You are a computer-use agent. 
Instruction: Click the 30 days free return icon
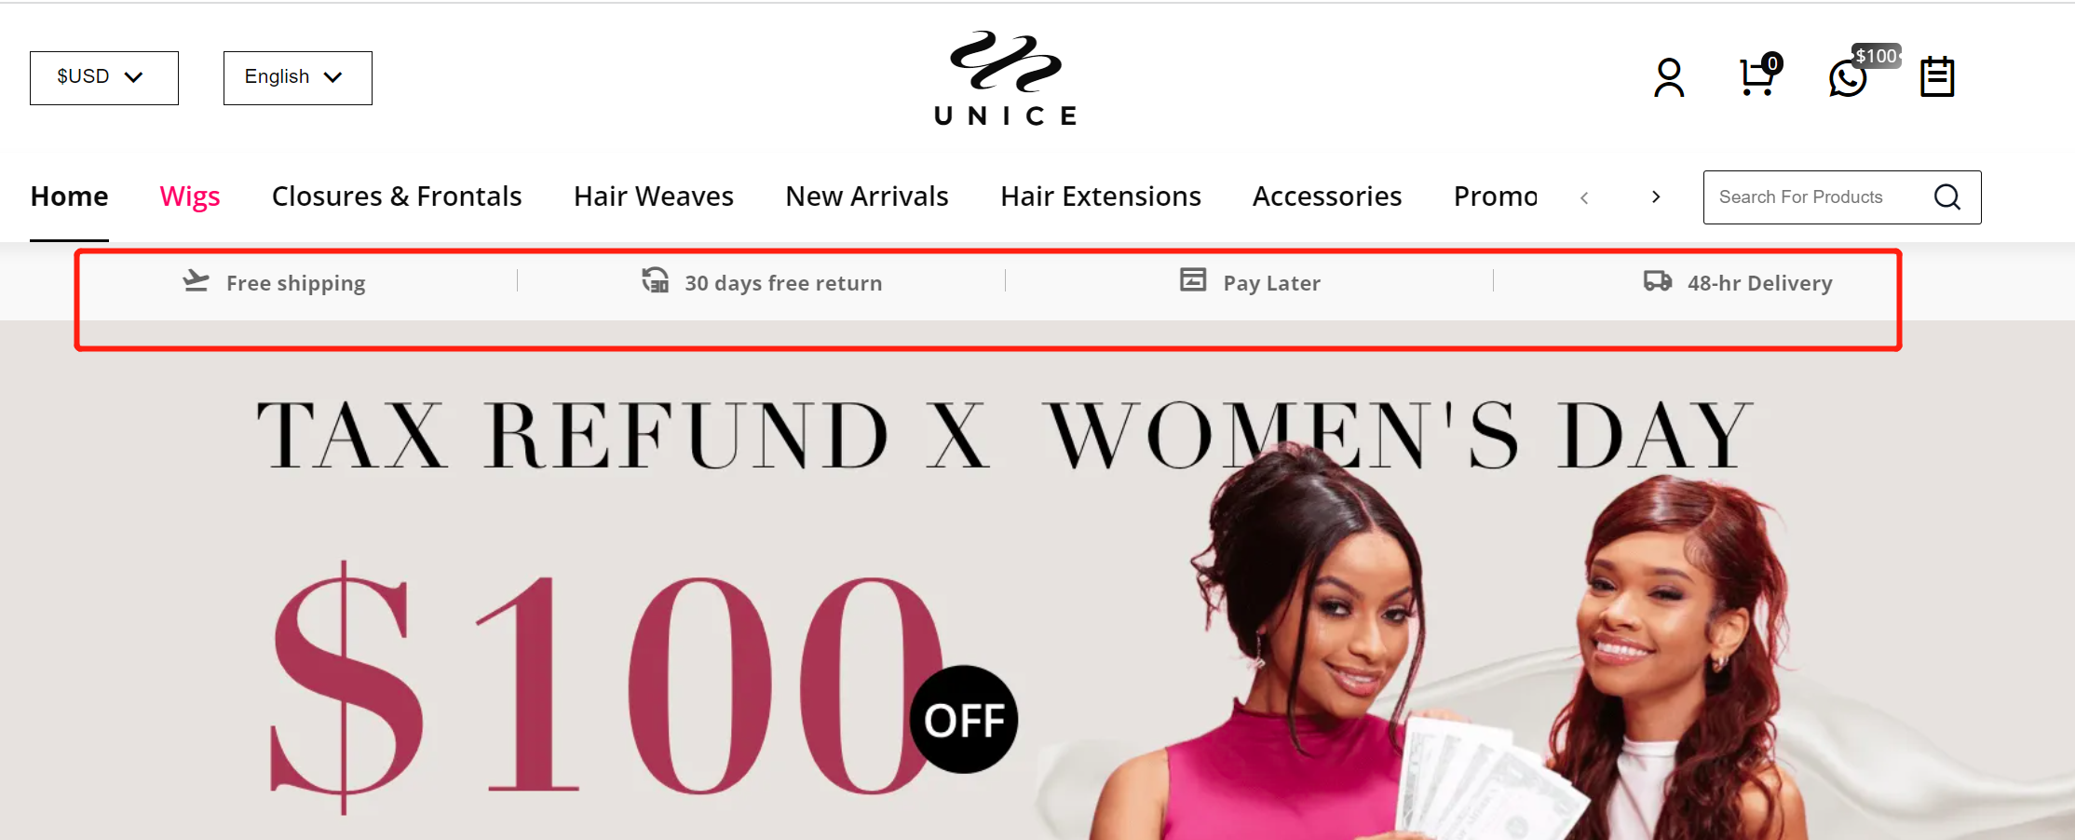click(656, 279)
